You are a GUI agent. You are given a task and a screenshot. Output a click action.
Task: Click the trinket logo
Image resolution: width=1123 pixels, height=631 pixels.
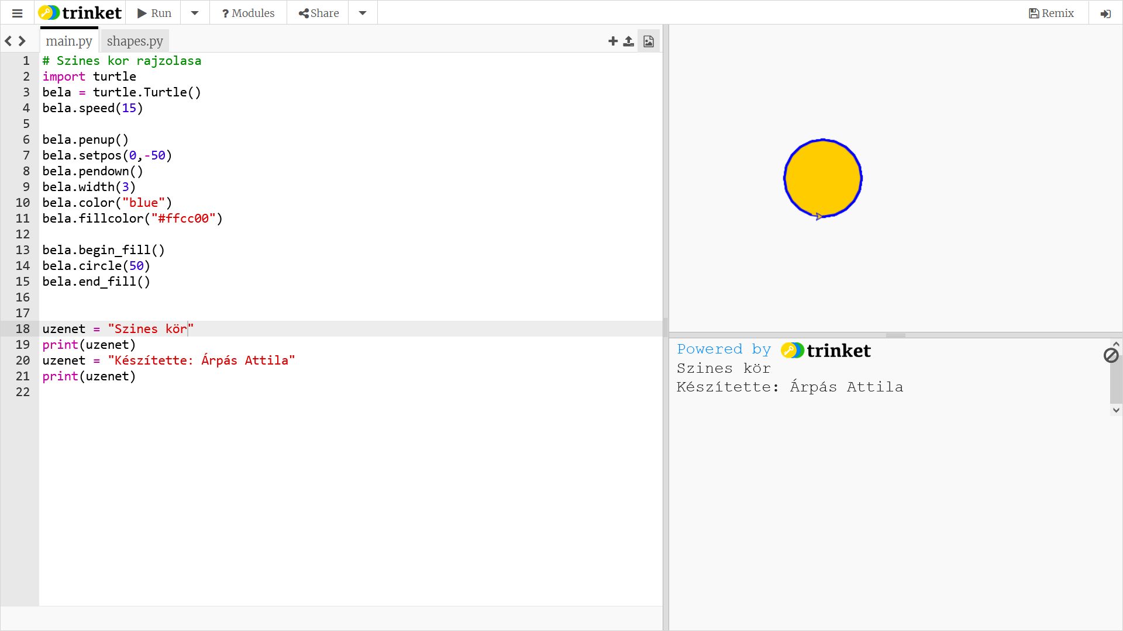tap(80, 13)
